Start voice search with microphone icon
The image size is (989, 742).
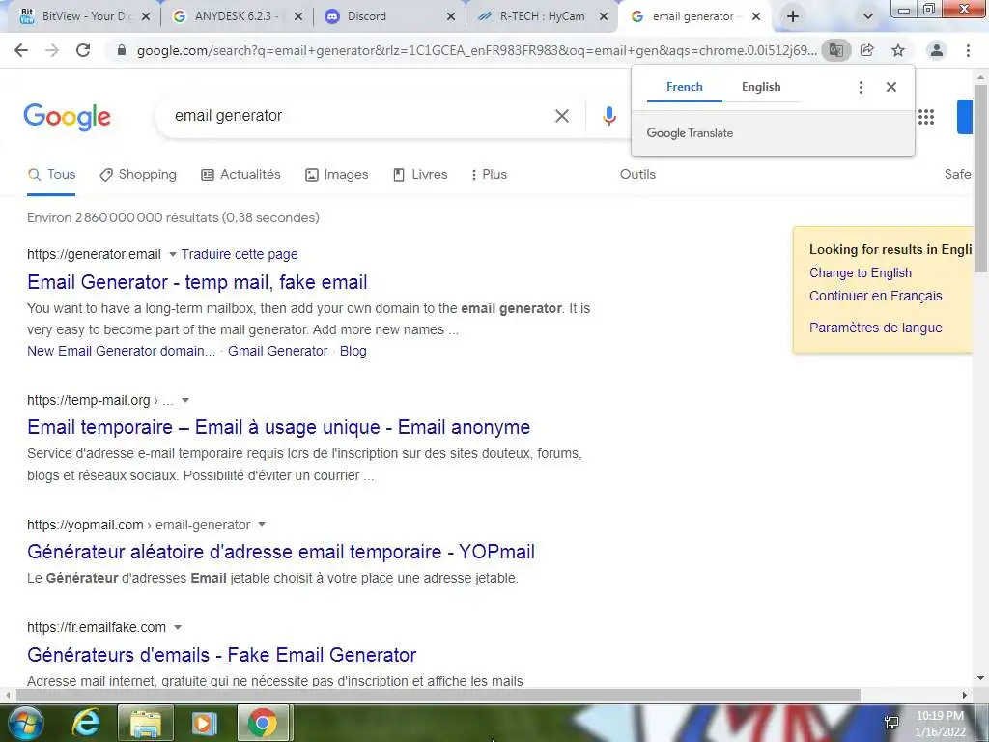point(609,116)
